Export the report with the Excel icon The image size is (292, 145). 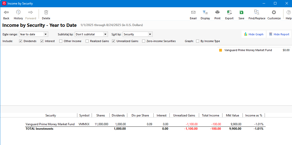pos(229,13)
